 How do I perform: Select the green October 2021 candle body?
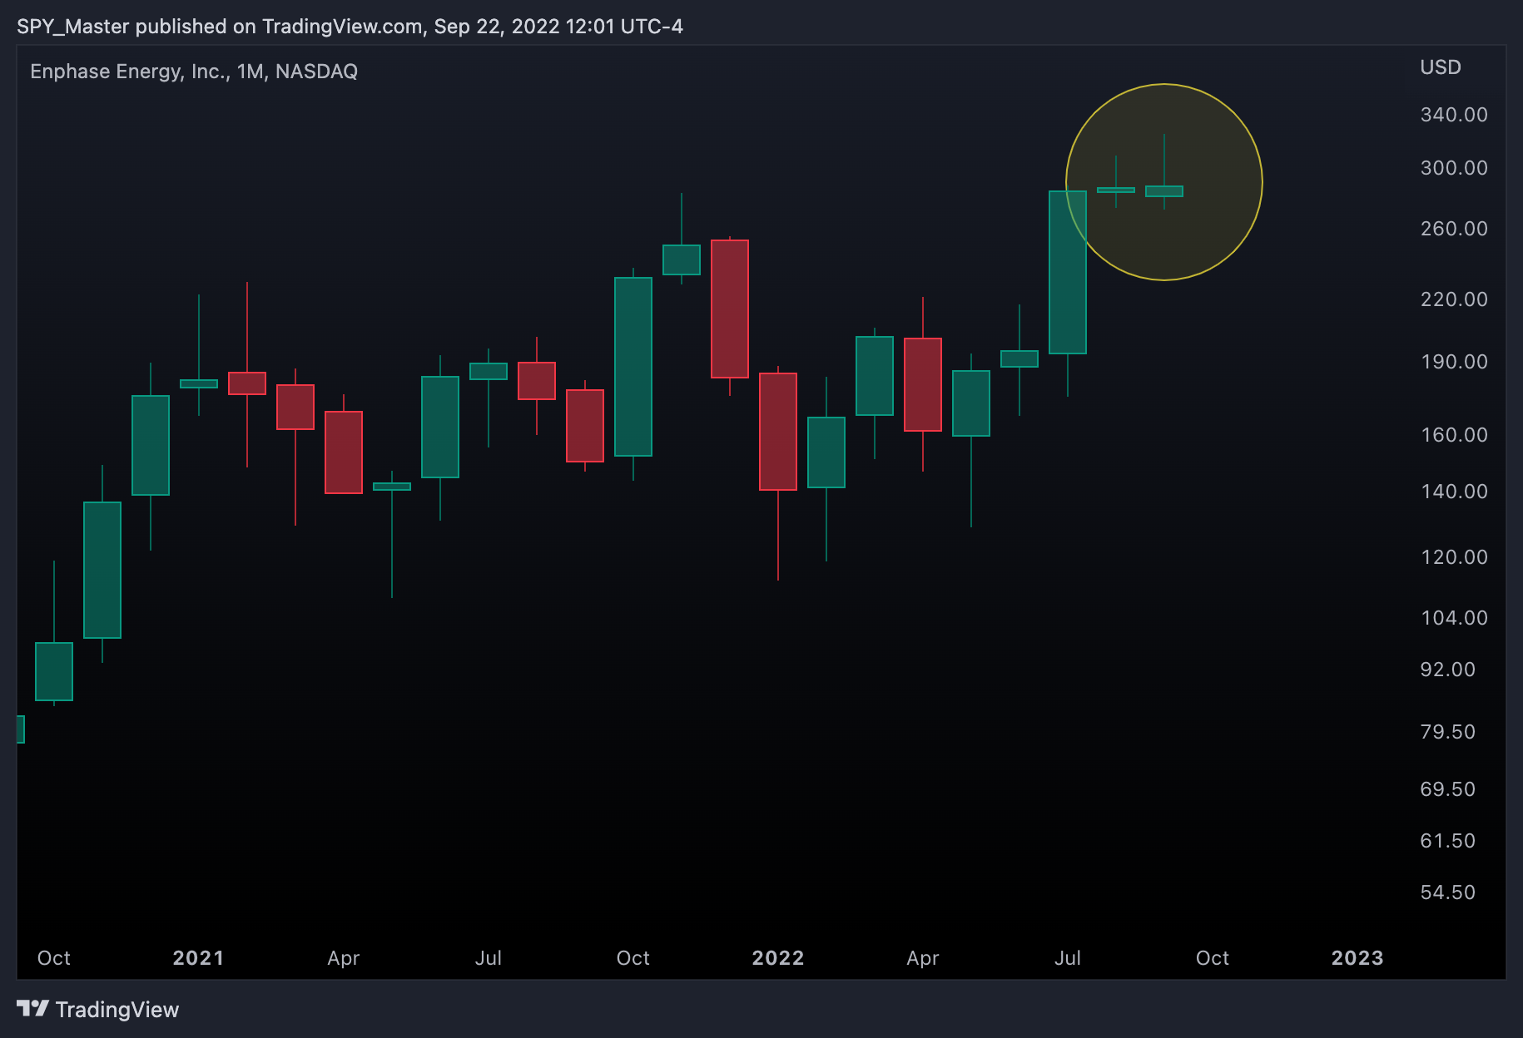[633, 367]
